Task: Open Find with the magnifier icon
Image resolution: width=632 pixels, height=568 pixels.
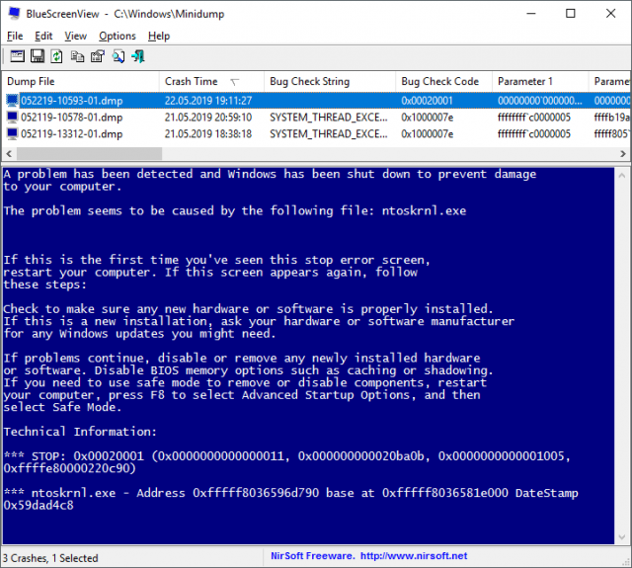Action: point(118,56)
